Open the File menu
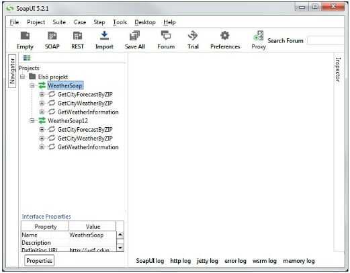This screenshot has width=350, height=273. point(14,22)
